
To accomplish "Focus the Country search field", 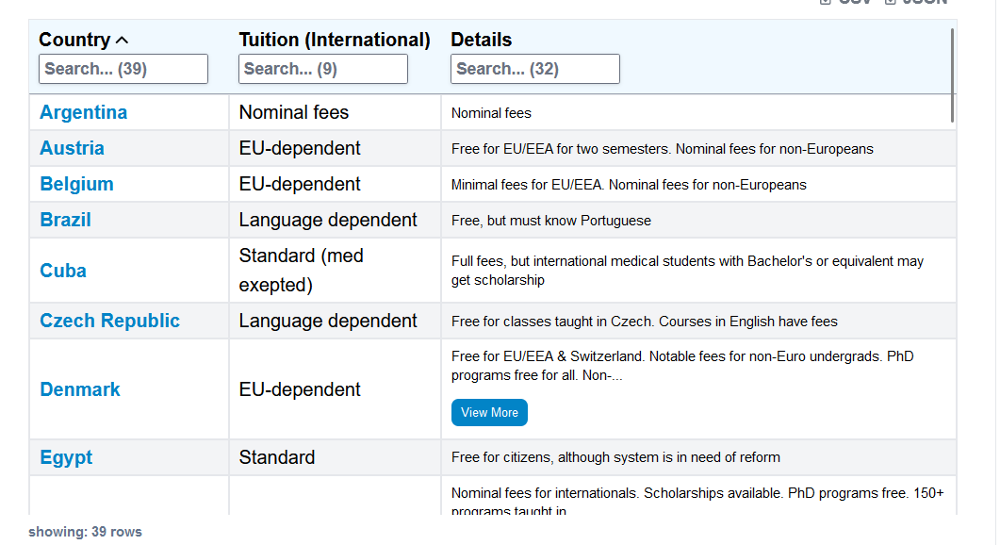I will pos(123,69).
